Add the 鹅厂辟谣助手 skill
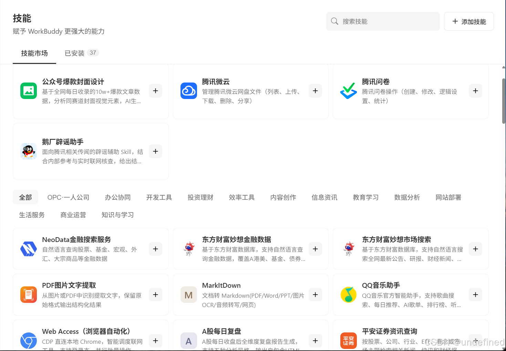Screen dimensions: 506x351 pos(155,151)
